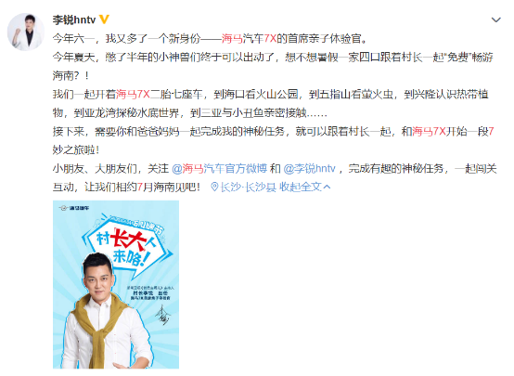Open the post options dropdown arrow
The image size is (514, 376).
[x=496, y=20]
